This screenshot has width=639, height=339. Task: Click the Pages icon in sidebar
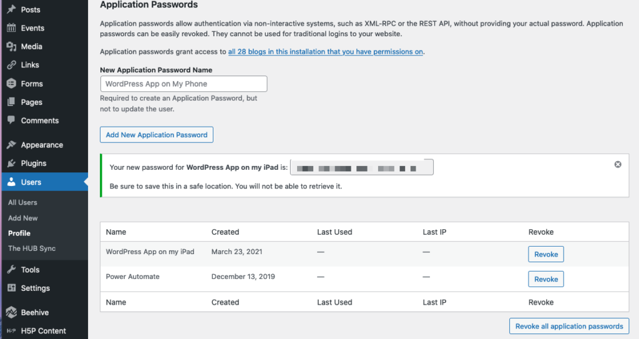pyautogui.click(x=11, y=102)
